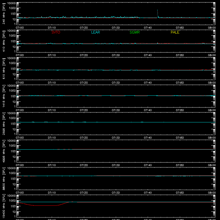Click the 1000 y-axis value on 2695 MHz plot
The width and height of the screenshot is (220, 220).
click(12, 118)
